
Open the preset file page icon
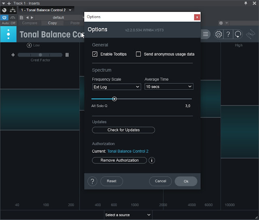click(x=21, y=17)
